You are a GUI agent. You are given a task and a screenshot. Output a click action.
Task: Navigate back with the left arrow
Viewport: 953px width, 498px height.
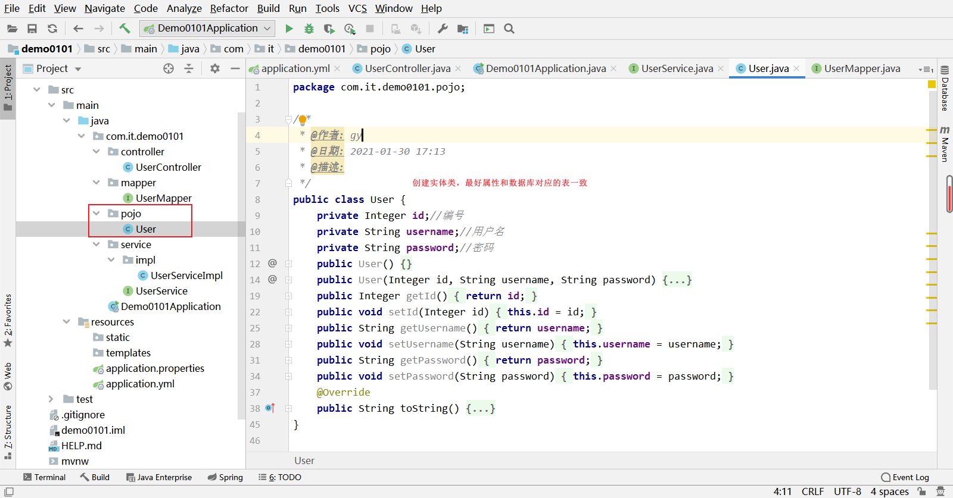pyautogui.click(x=78, y=29)
